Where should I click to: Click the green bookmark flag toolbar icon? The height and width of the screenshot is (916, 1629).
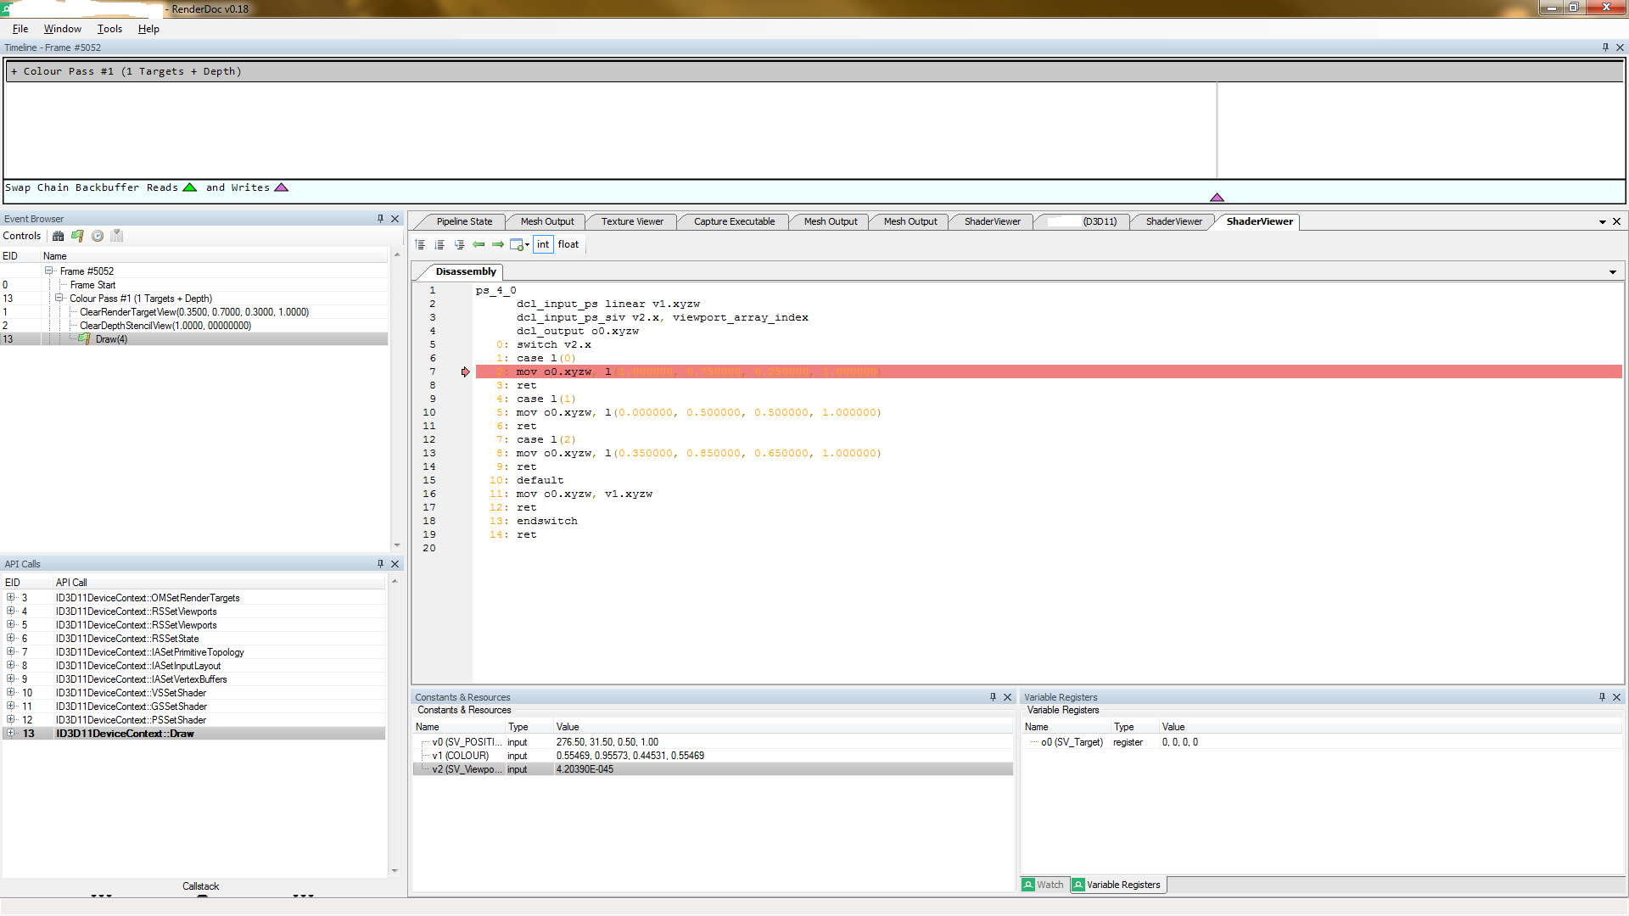point(77,236)
